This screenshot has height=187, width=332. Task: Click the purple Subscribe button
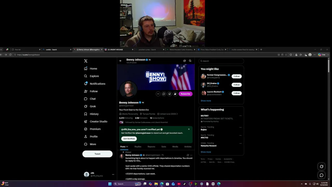[x=185, y=94]
